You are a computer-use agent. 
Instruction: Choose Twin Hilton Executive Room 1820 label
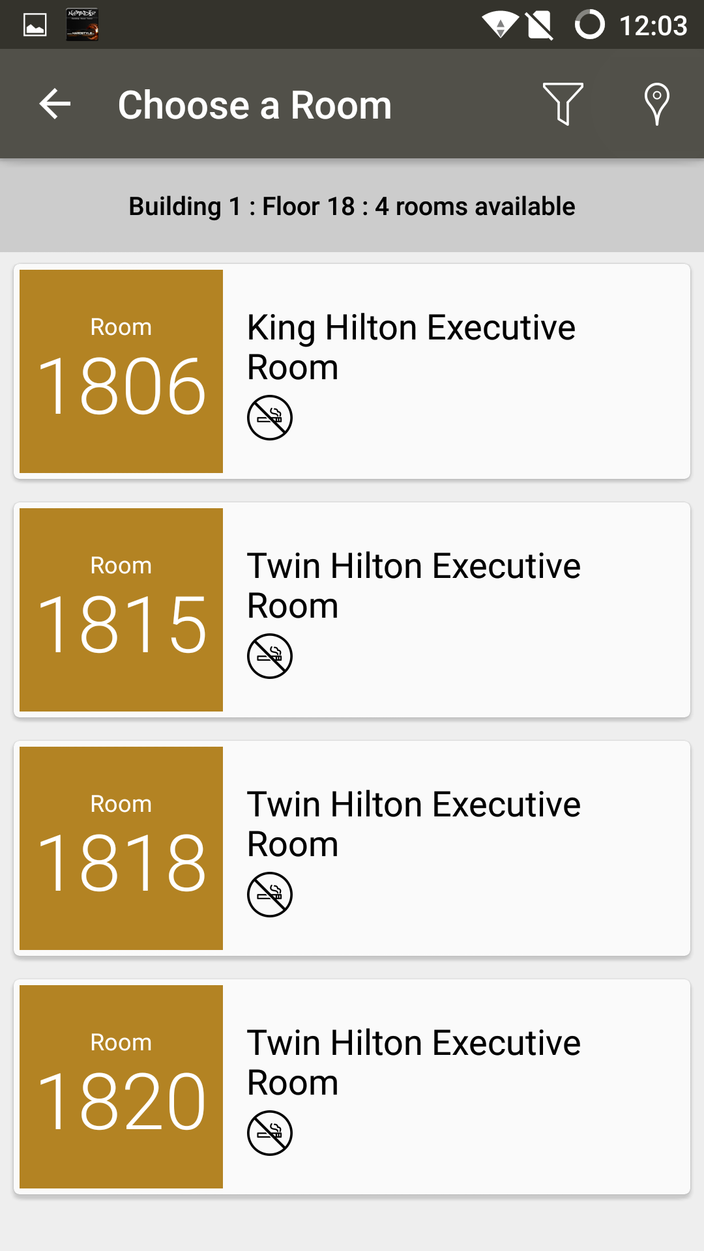(413, 1062)
